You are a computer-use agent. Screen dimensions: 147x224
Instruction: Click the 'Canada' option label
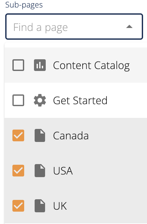(x=71, y=135)
